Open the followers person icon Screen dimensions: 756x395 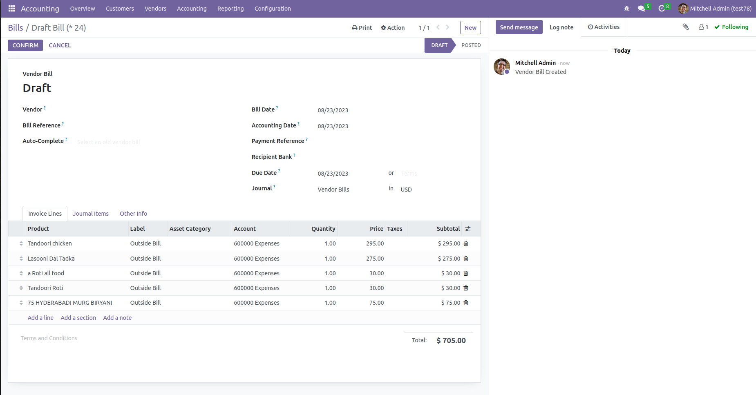703,27
